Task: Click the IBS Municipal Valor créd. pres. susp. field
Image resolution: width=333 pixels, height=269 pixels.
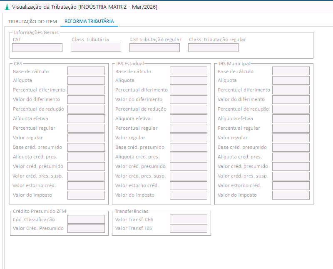Action: pos(291,176)
